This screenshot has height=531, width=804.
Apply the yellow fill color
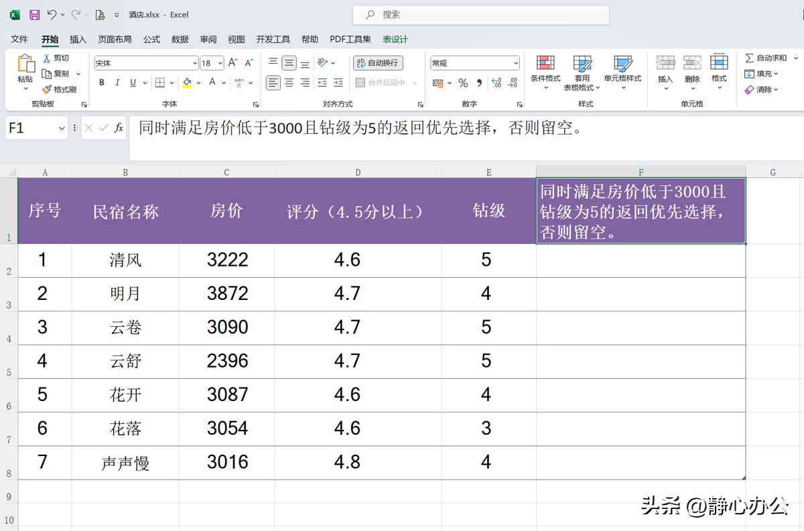pyautogui.click(x=187, y=82)
